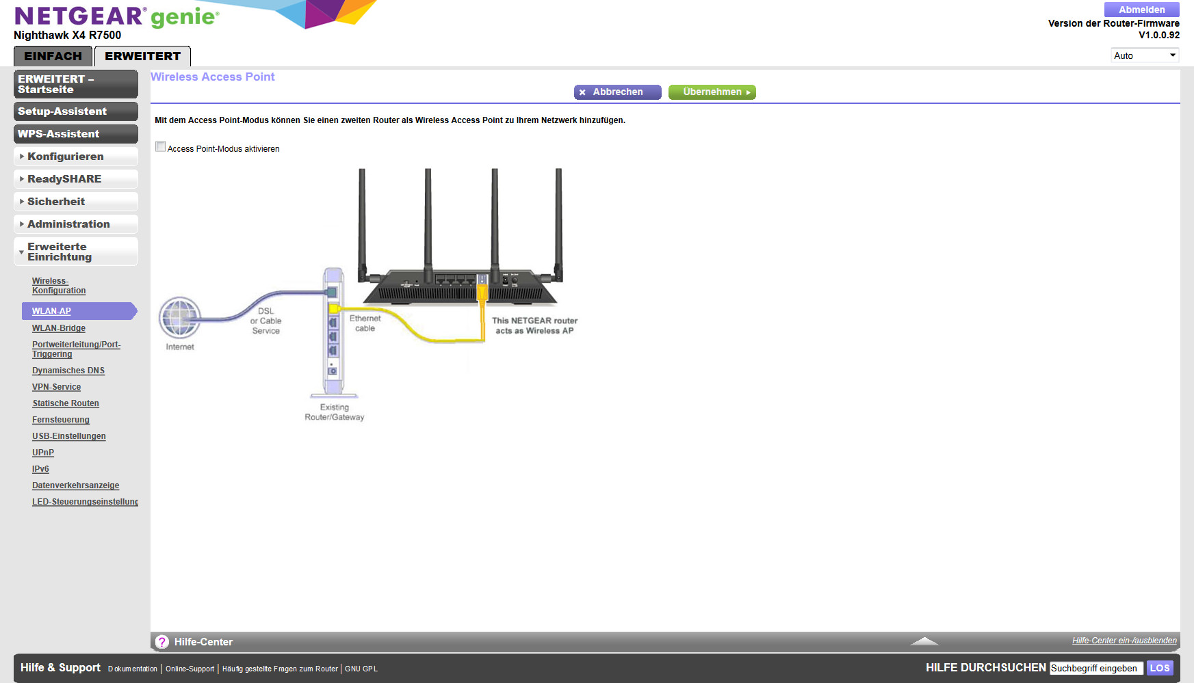Click the Hilfe-Center question mark icon

(x=162, y=642)
